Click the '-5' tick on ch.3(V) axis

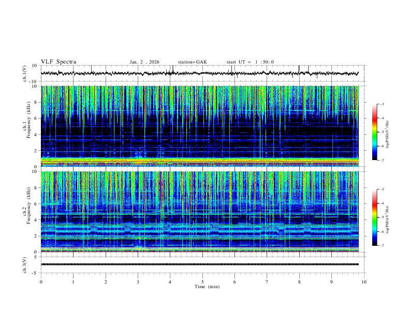35,273
